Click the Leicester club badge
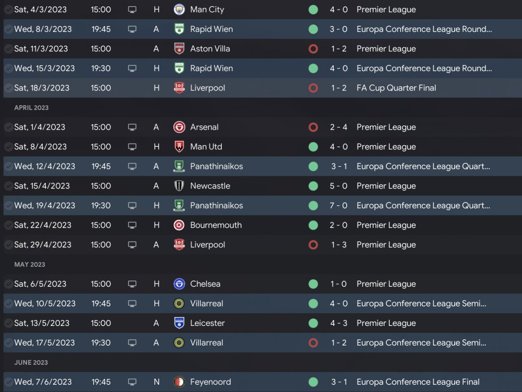This screenshot has height=392, width=522. click(179, 323)
